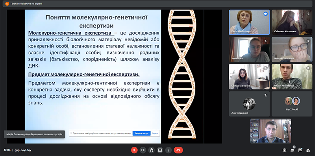Click the meeting code gpg-ooyi-fqy
The height and width of the screenshot is (156, 315).
point(23,150)
